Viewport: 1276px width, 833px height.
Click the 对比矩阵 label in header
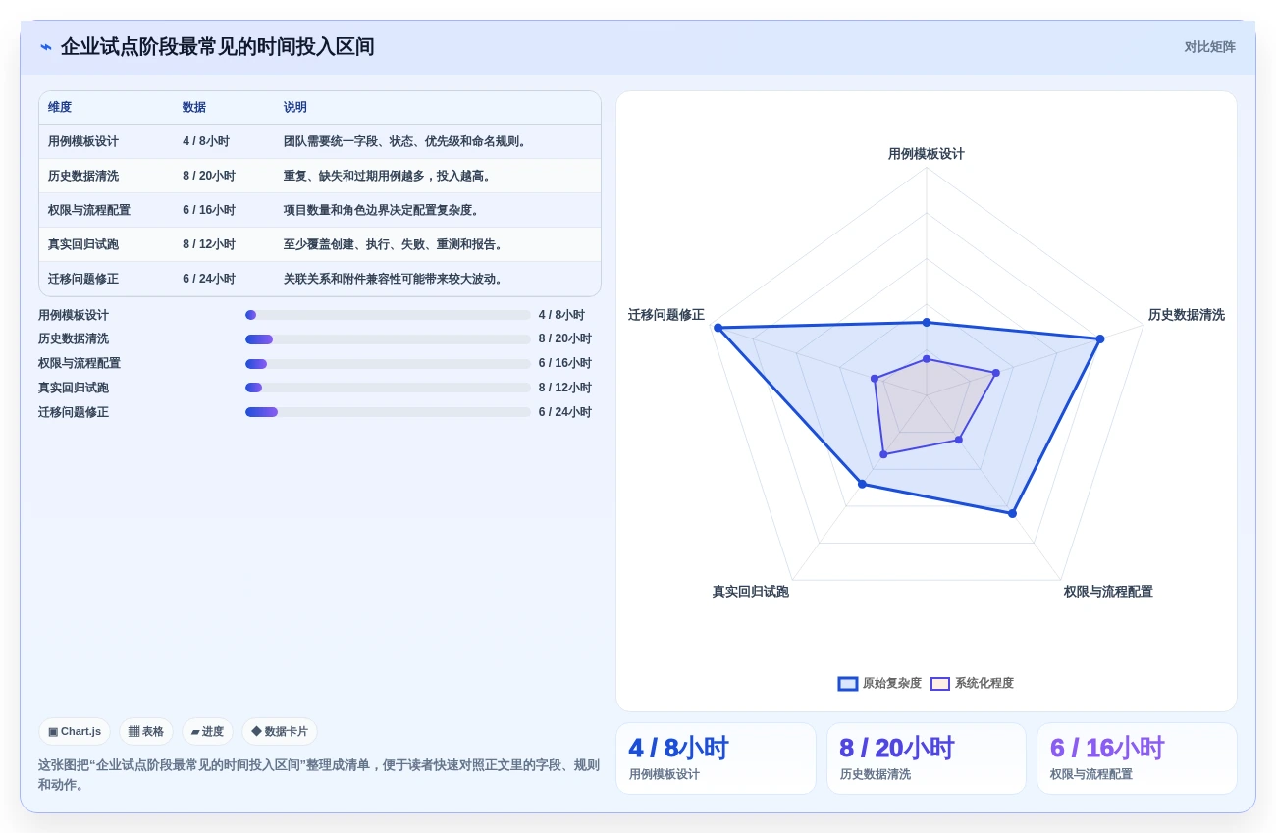[1209, 47]
